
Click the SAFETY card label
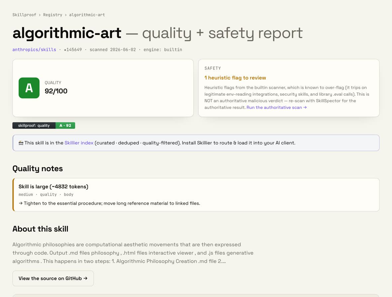tap(213, 68)
